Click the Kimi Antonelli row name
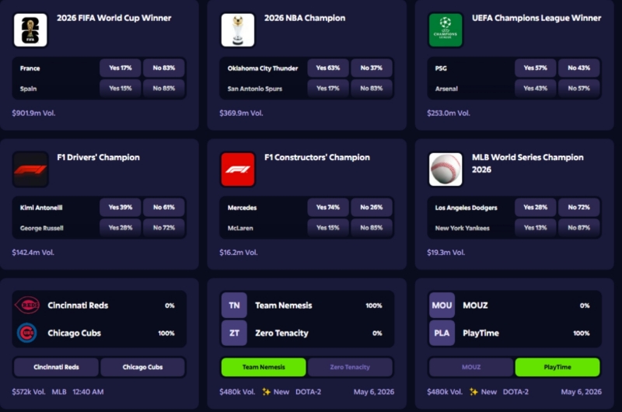 [x=41, y=208]
